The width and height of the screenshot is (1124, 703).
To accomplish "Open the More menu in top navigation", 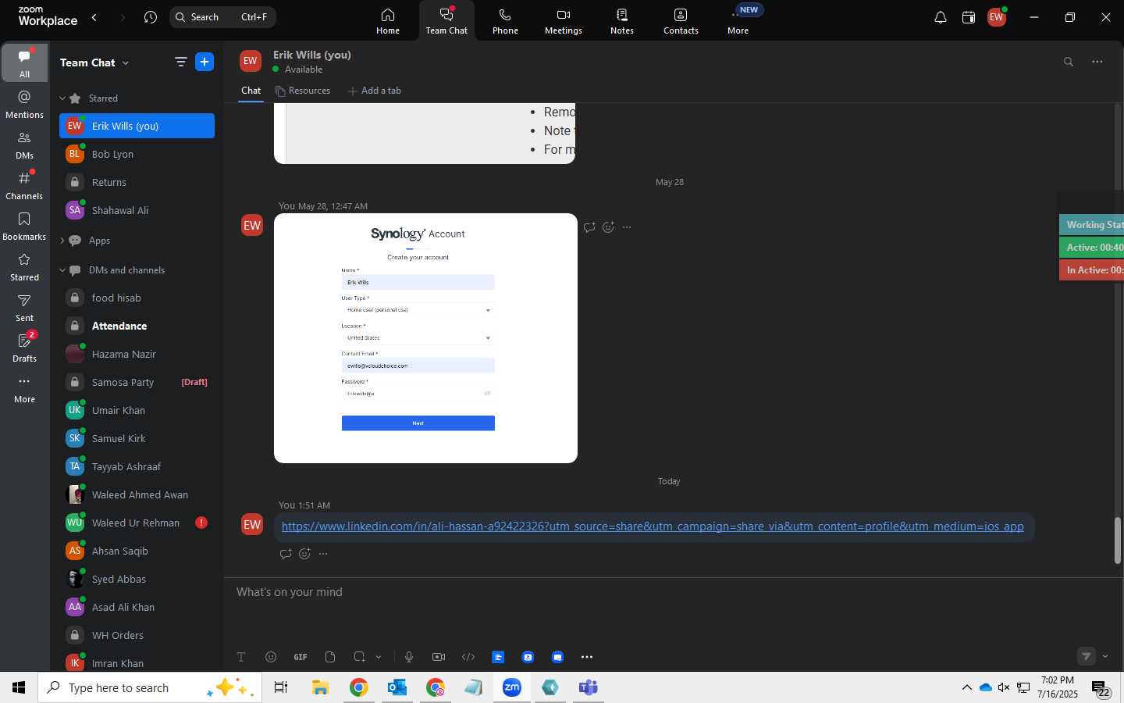I will (x=738, y=21).
